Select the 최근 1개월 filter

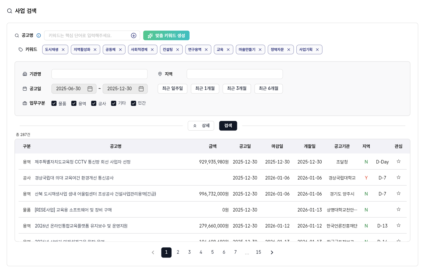pyautogui.click(x=205, y=89)
